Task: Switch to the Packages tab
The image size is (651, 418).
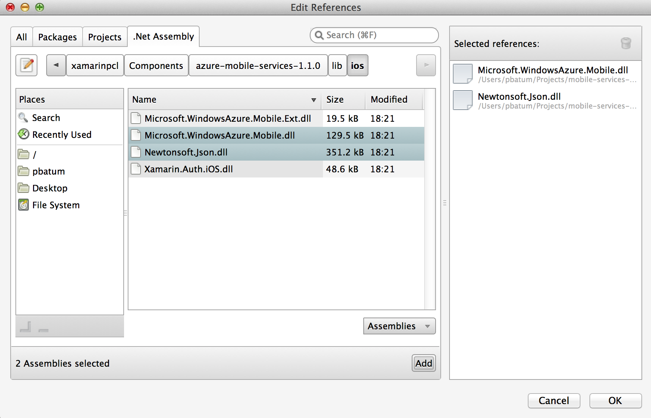Action: pos(58,37)
